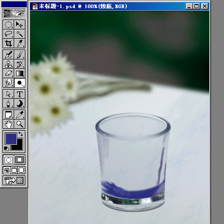
Task: Select the Eraser tool
Action: click(9, 73)
